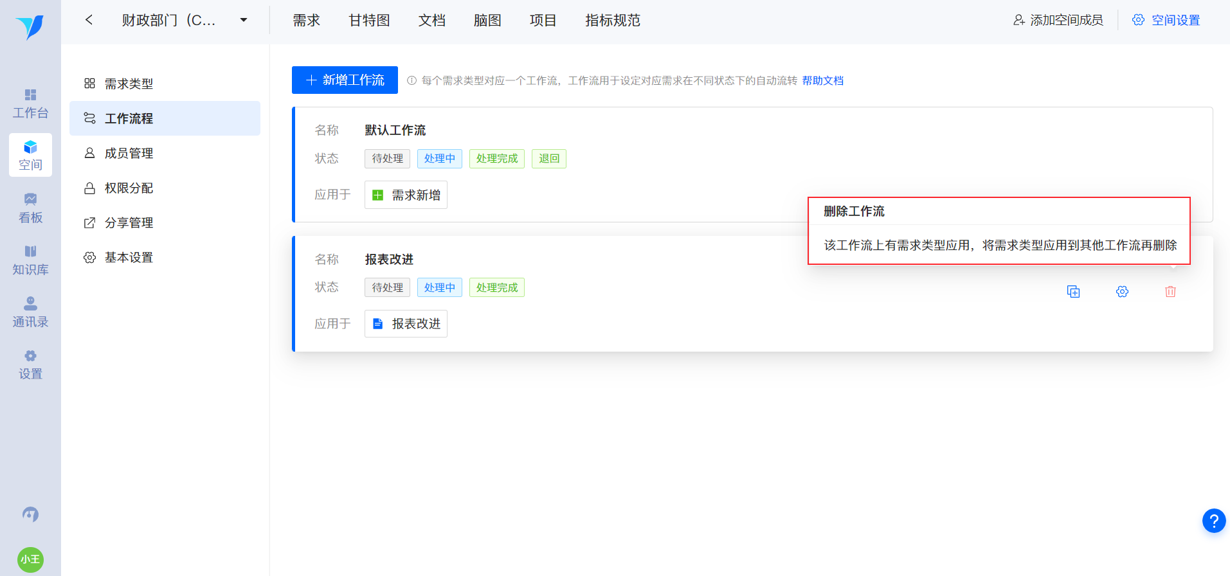Click the blue bird app logo
The width and height of the screenshot is (1230, 576).
coord(30,27)
